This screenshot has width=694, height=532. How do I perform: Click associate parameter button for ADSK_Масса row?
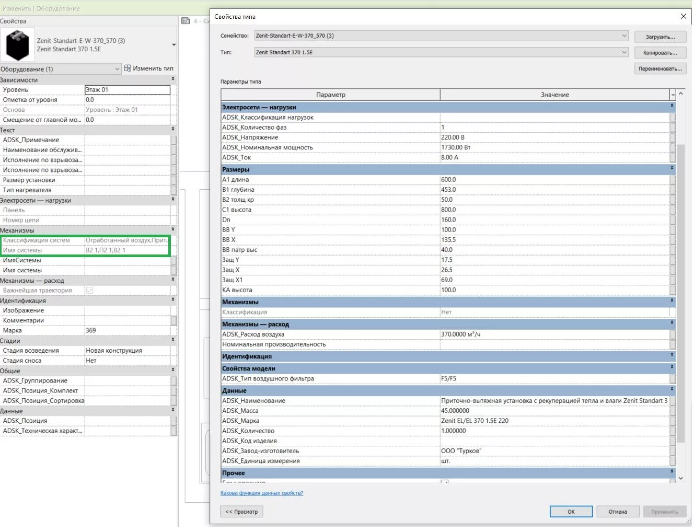[673, 411]
